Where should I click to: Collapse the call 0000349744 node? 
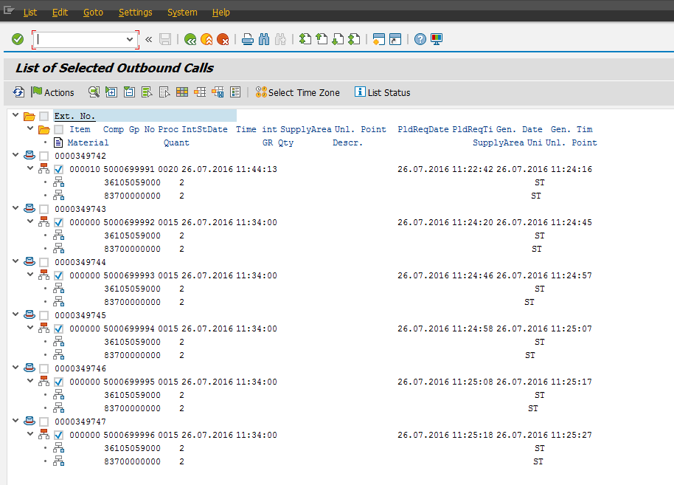(15, 261)
